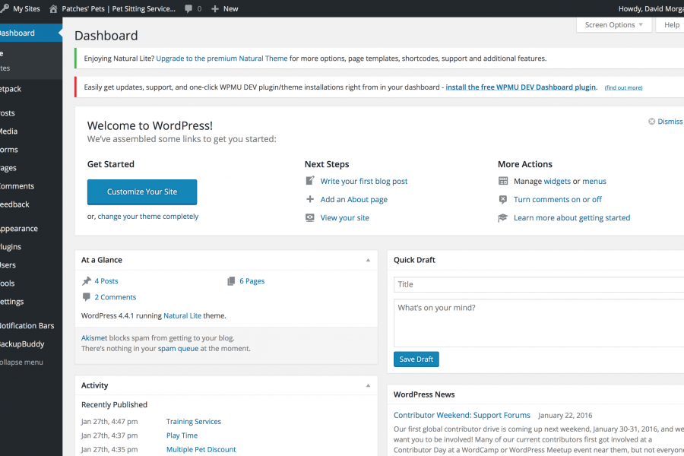Click the speech bubble icon beside 2 Comments
This screenshot has height=456, width=684.
(x=87, y=296)
